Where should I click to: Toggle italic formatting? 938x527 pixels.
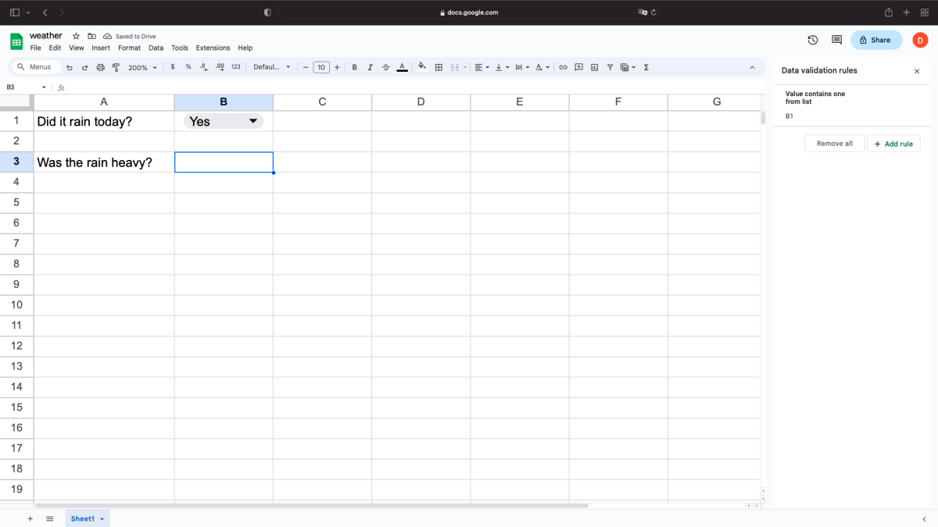click(x=370, y=67)
